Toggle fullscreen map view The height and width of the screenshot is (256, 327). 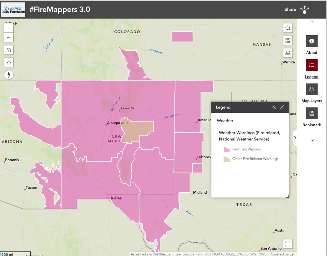[288, 243]
